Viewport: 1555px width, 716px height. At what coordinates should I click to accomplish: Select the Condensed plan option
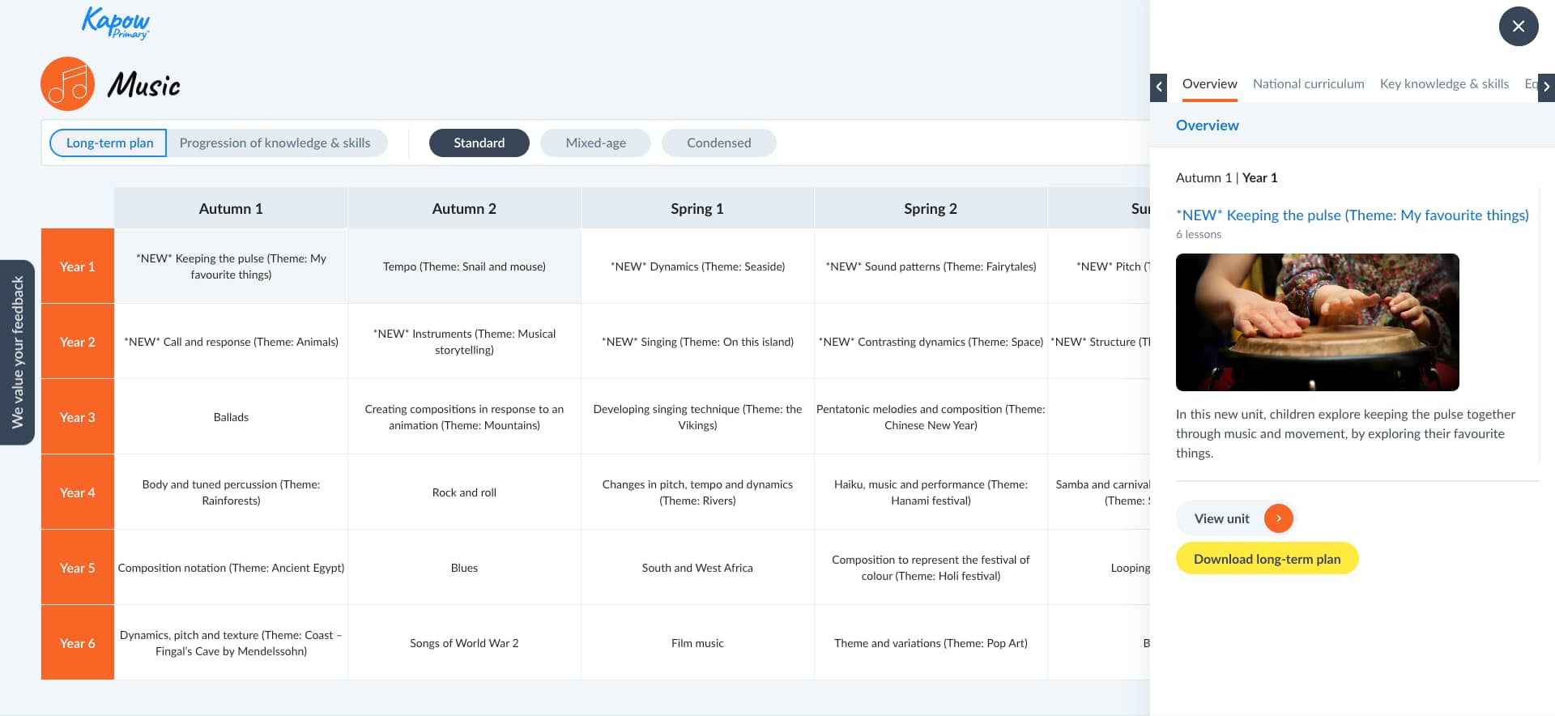click(719, 143)
